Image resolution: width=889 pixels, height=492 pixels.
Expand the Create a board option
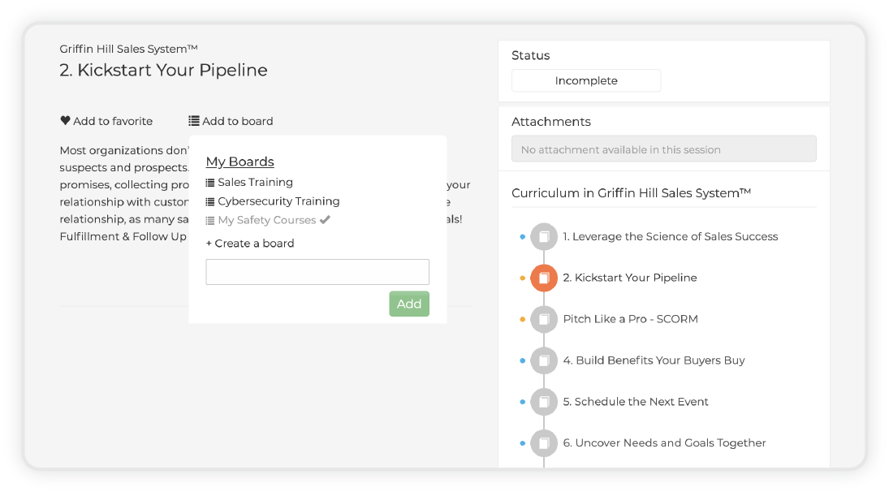tap(250, 244)
